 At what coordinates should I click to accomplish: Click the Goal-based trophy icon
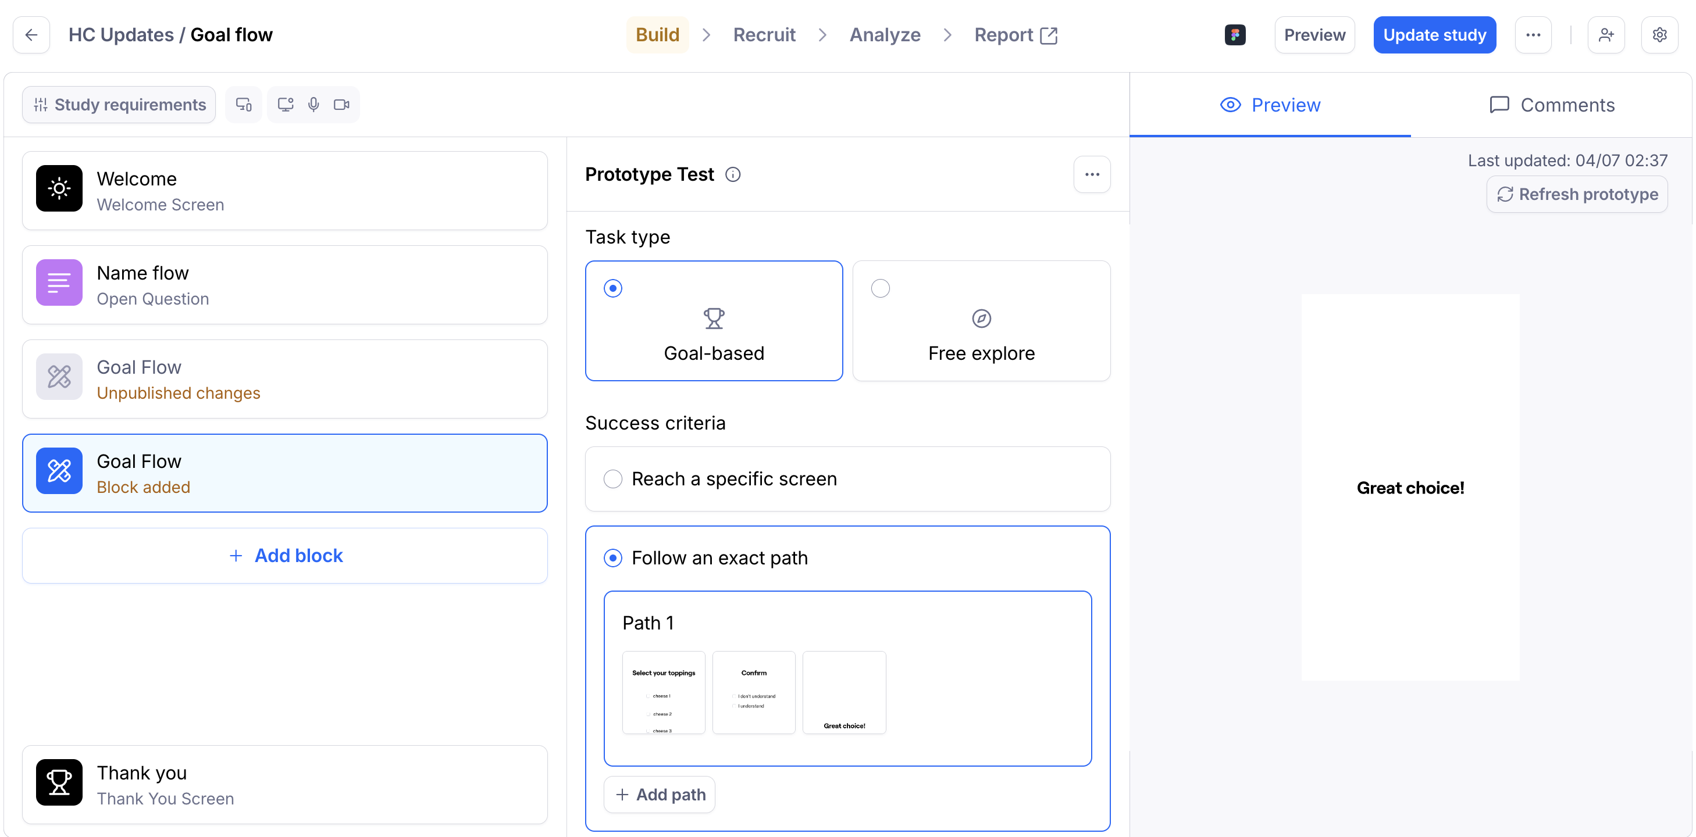(714, 319)
